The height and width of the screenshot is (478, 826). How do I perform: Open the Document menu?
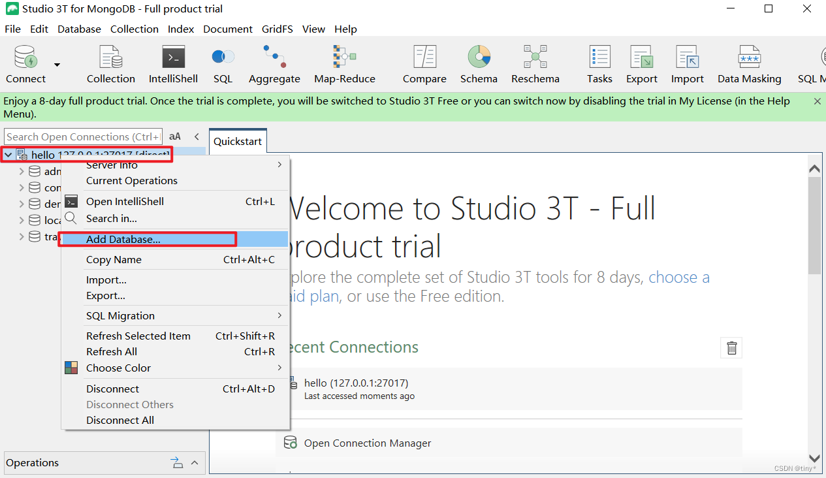[x=228, y=29]
